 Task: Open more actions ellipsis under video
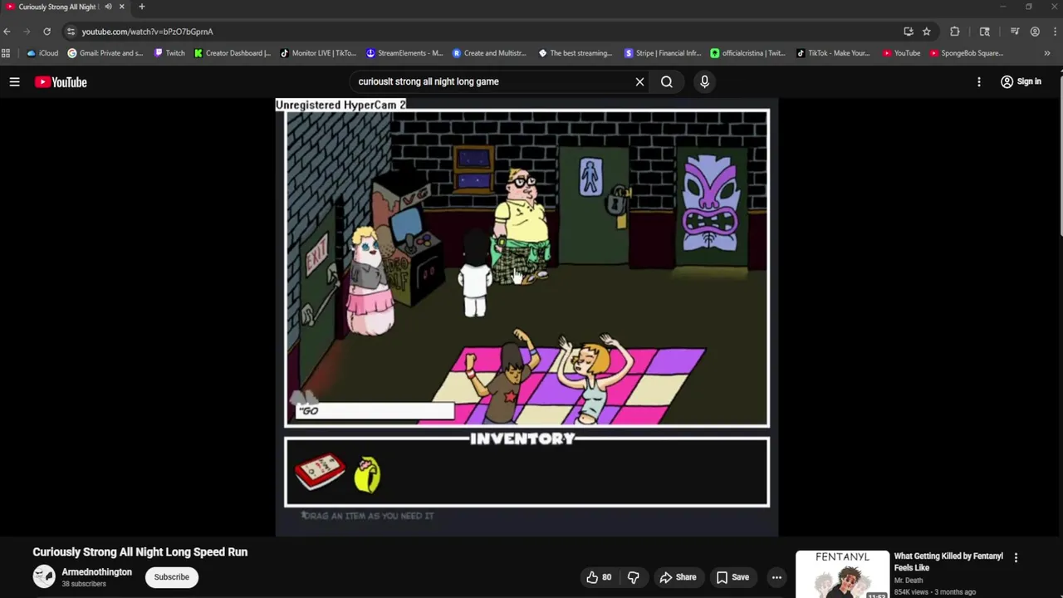click(776, 577)
